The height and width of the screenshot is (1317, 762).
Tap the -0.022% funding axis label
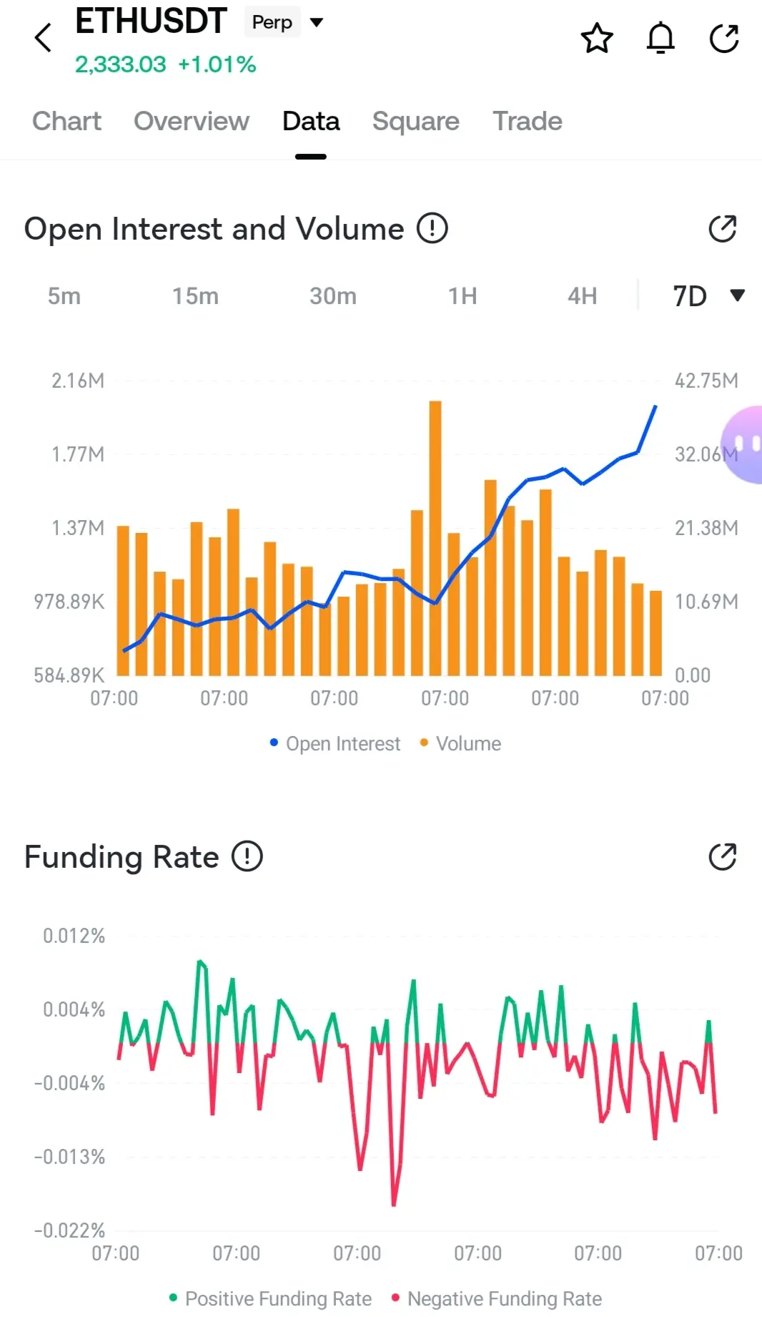[x=69, y=1230]
